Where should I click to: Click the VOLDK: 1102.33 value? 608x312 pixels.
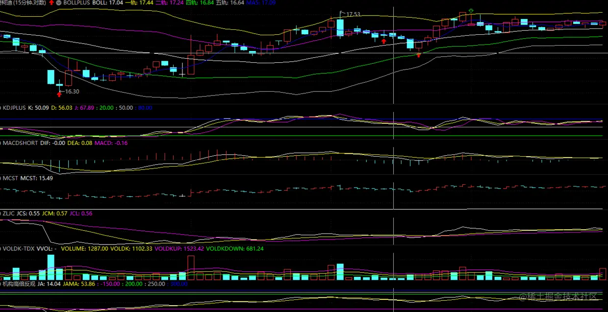tap(131, 249)
